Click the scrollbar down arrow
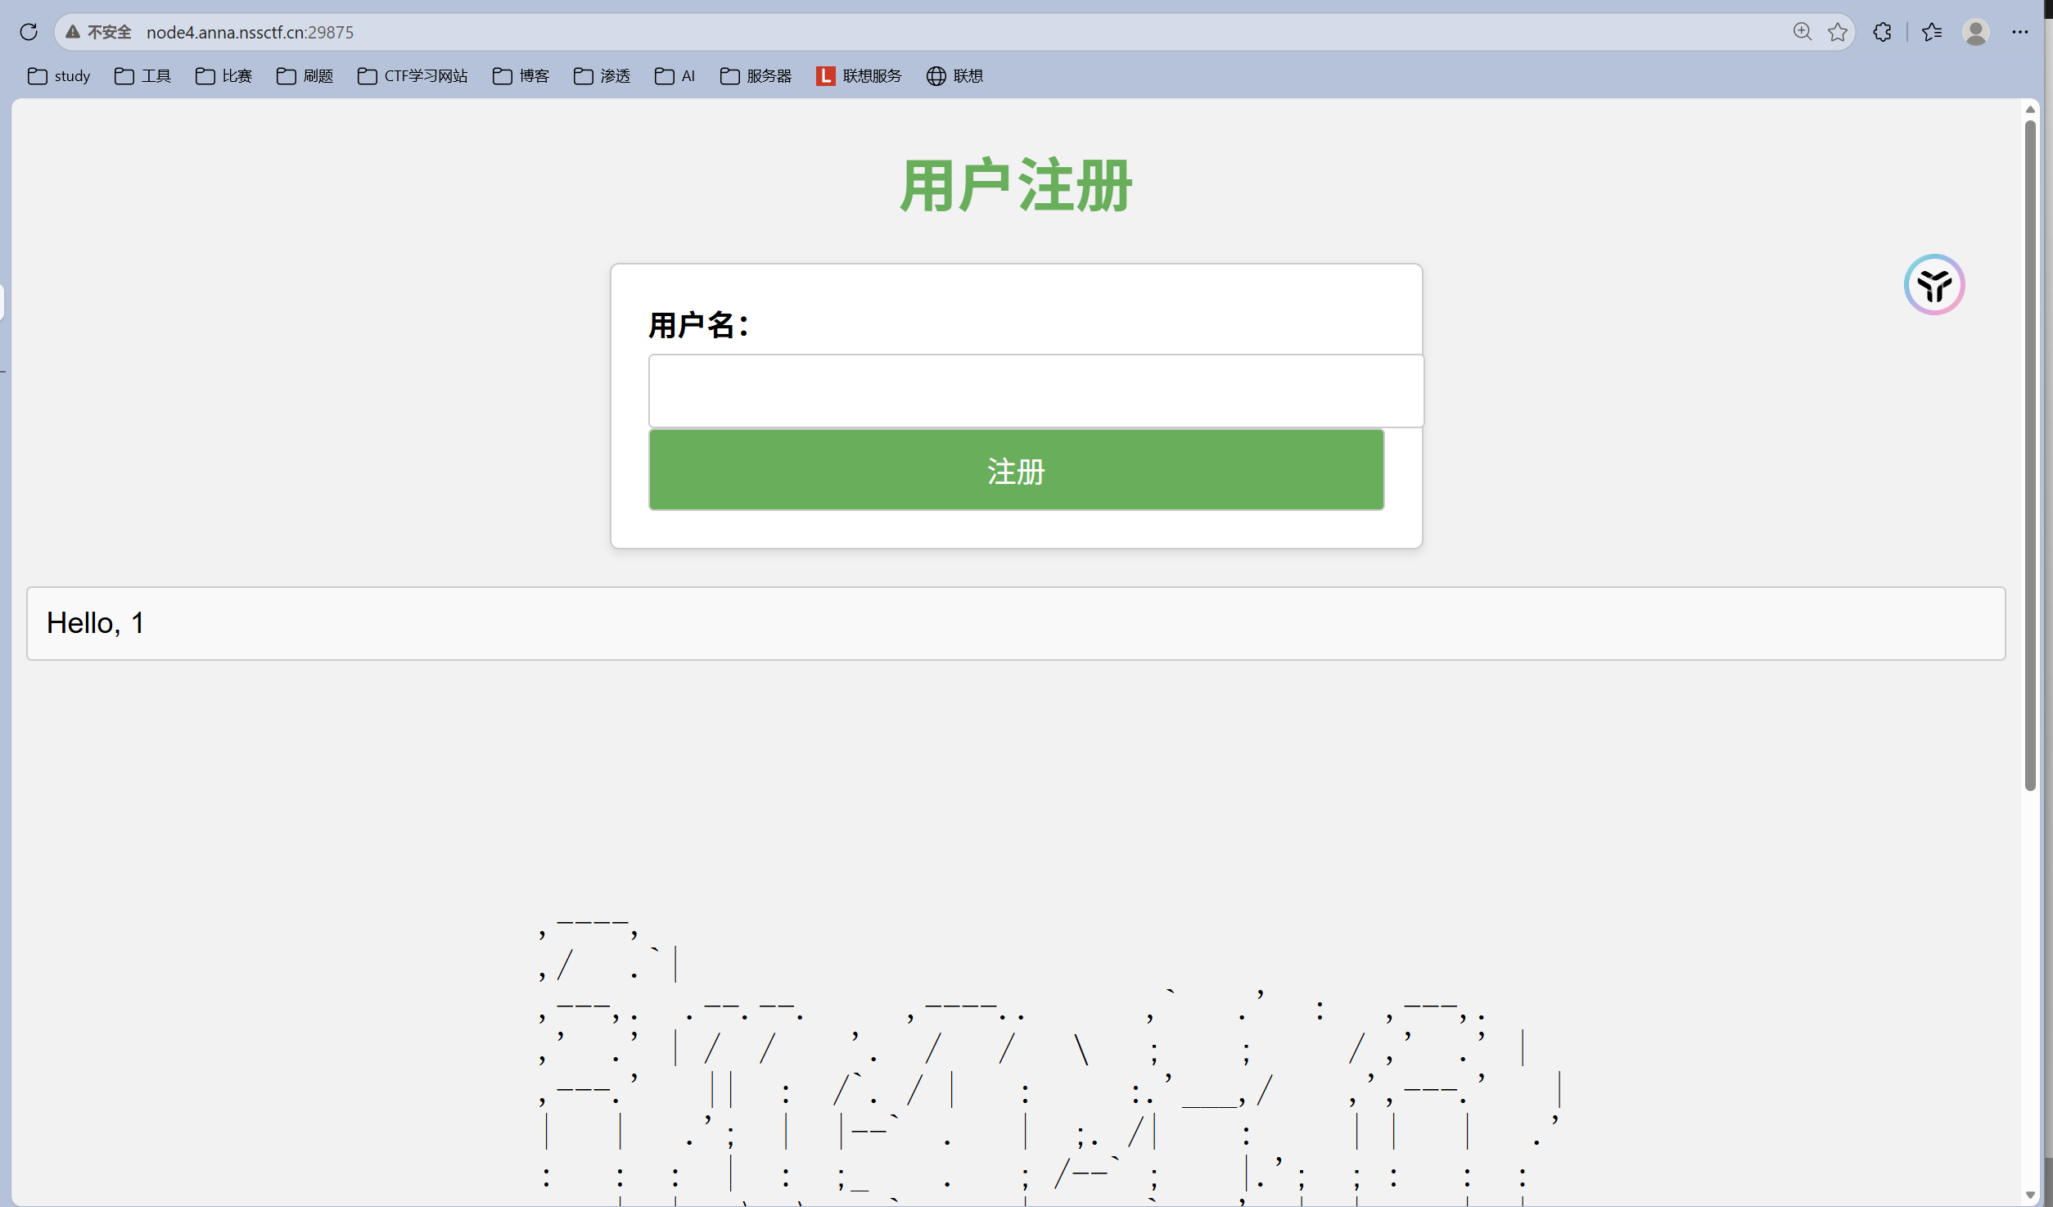This screenshot has height=1207, width=2053. (2030, 1196)
